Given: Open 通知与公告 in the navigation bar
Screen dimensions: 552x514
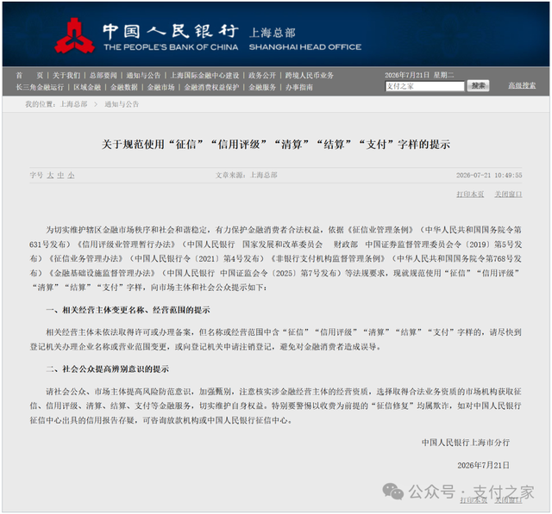Looking at the screenshot, I should (143, 75).
